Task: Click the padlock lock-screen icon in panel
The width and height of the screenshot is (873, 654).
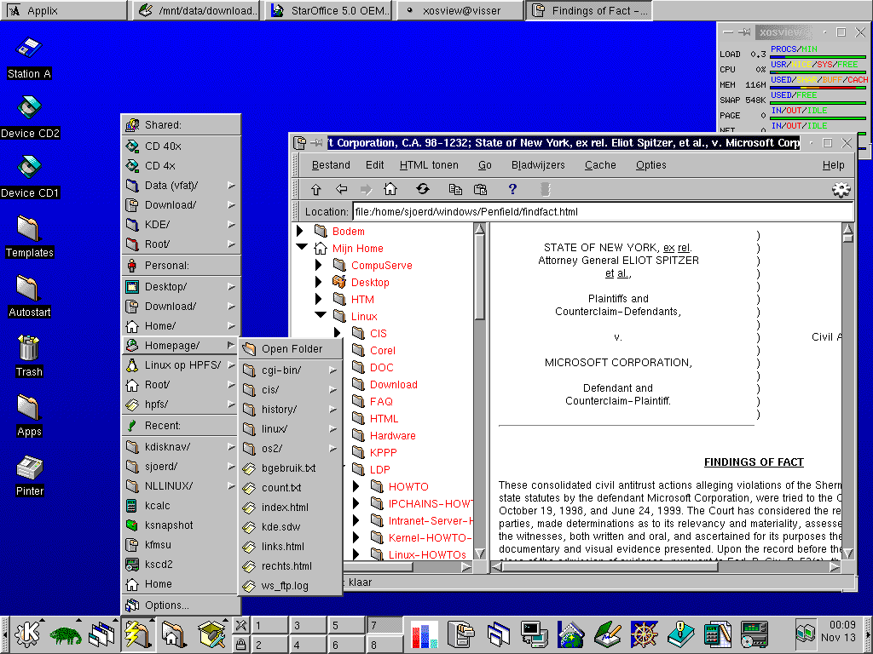Action: point(241,644)
